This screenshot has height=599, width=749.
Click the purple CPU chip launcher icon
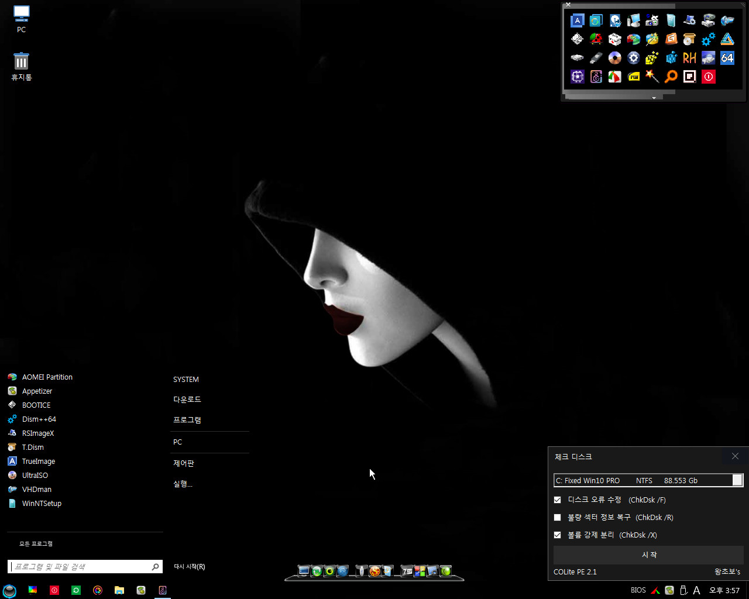(577, 77)
